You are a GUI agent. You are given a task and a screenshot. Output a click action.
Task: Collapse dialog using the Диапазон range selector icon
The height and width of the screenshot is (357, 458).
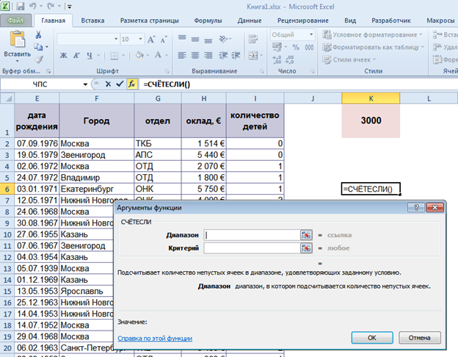[306, 235]
